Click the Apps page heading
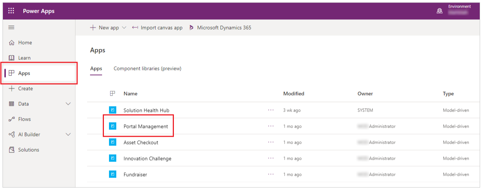 98,50
